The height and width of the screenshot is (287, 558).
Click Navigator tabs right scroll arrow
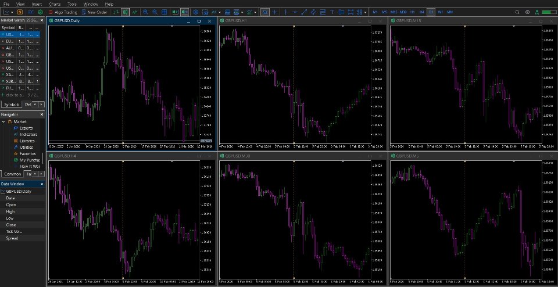click(x=41, y=174)
